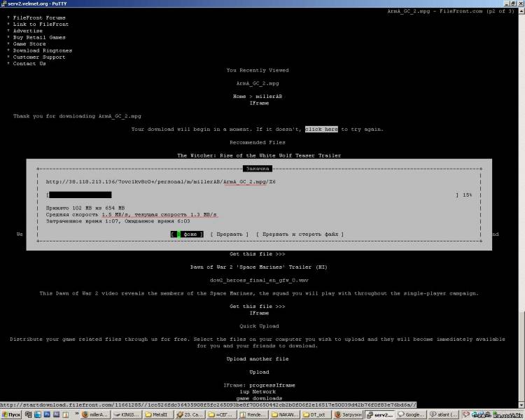Open the Пуск Start button
The height and width of the screenshot is (420, 525).
11,414
